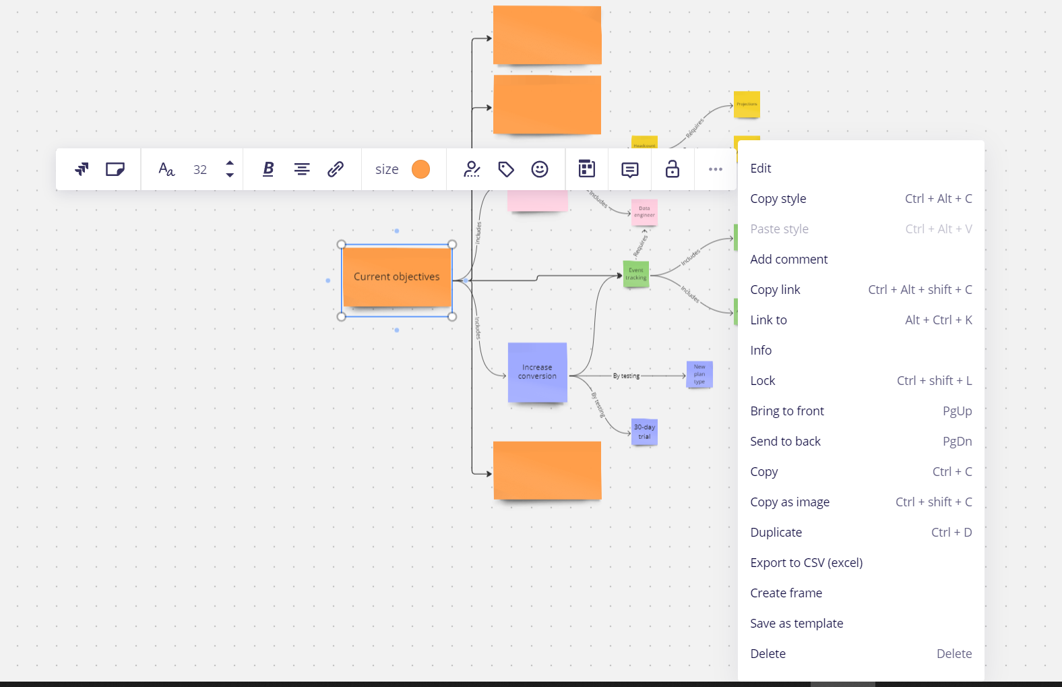Screen dimensions: 1062x687
Task: Choose Copy as image
Action: click(x=861, y=502)
